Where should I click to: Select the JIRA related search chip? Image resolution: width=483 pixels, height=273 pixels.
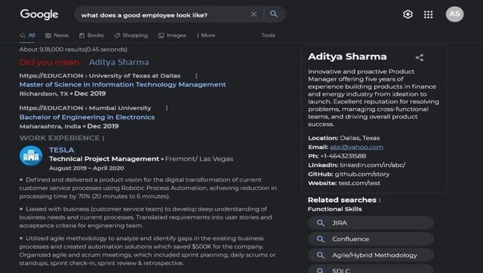(371, 222)
